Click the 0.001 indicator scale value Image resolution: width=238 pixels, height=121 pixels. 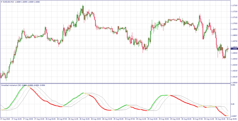(x=233, y=85)
